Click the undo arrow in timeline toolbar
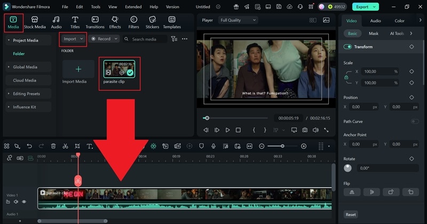 [29, 146]
